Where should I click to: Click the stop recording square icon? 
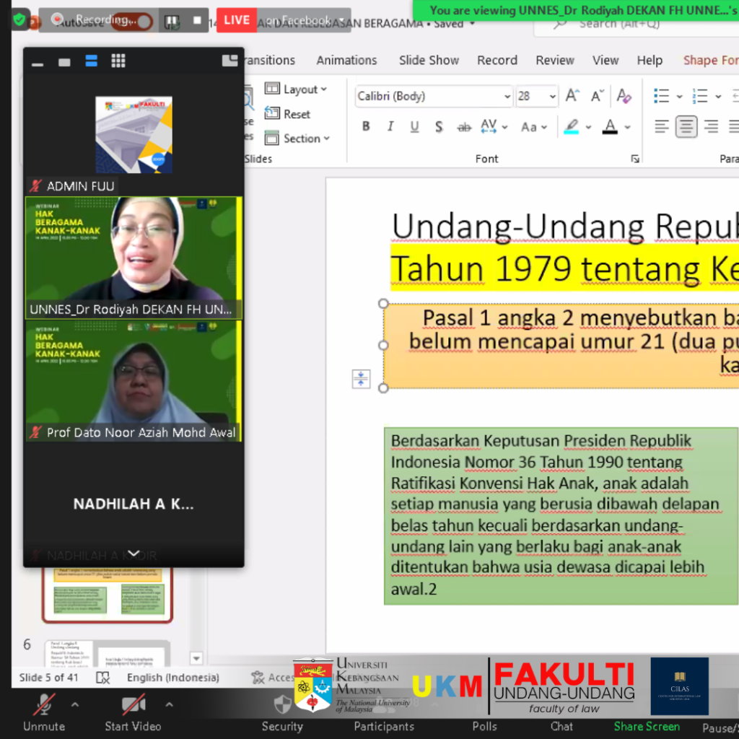[x=197, y=20]
